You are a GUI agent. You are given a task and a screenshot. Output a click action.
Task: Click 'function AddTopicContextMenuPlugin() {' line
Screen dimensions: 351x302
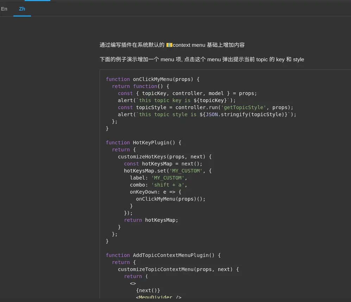tap(163, 255)
